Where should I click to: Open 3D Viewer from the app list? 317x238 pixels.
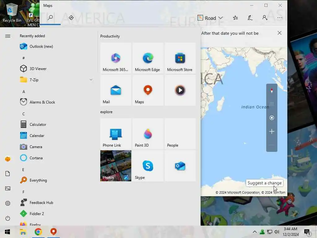57,69
